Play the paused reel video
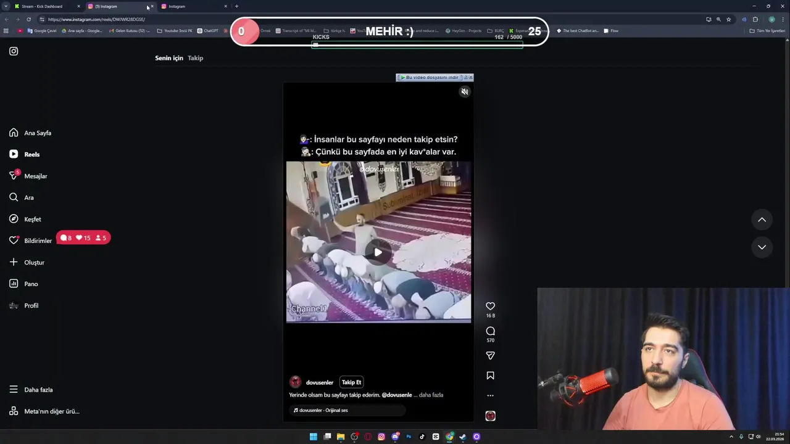790x444 pixels. (378, 252)
